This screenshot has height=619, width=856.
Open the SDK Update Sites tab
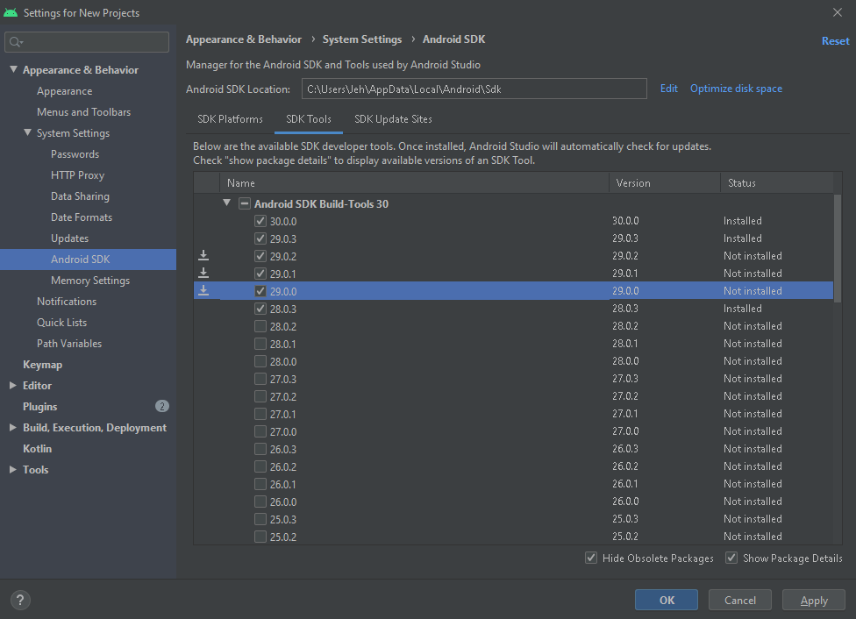coord(393,119)
